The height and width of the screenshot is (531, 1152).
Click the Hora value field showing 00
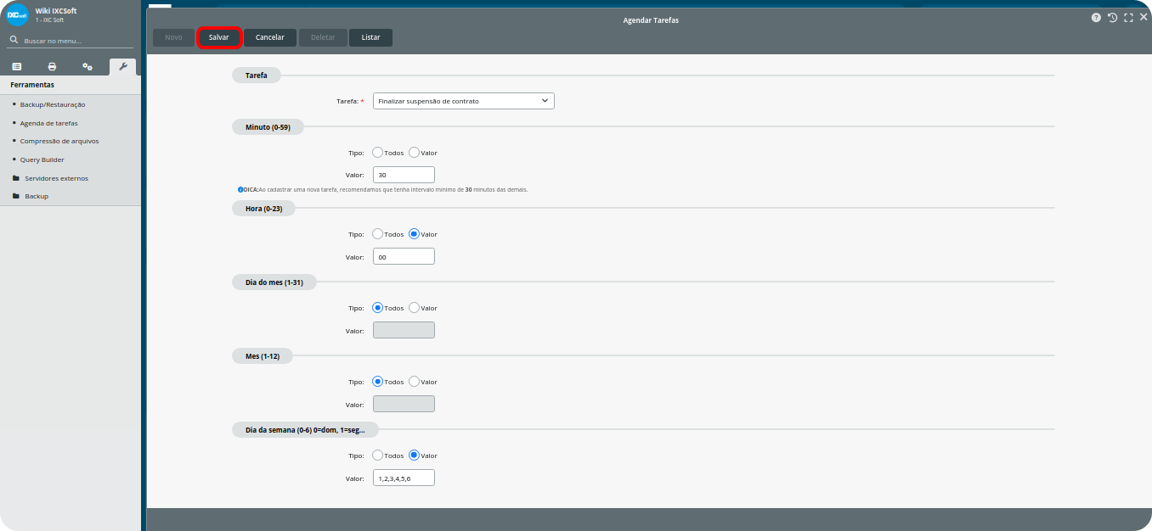pyautogui.click(x=404, y=256)
